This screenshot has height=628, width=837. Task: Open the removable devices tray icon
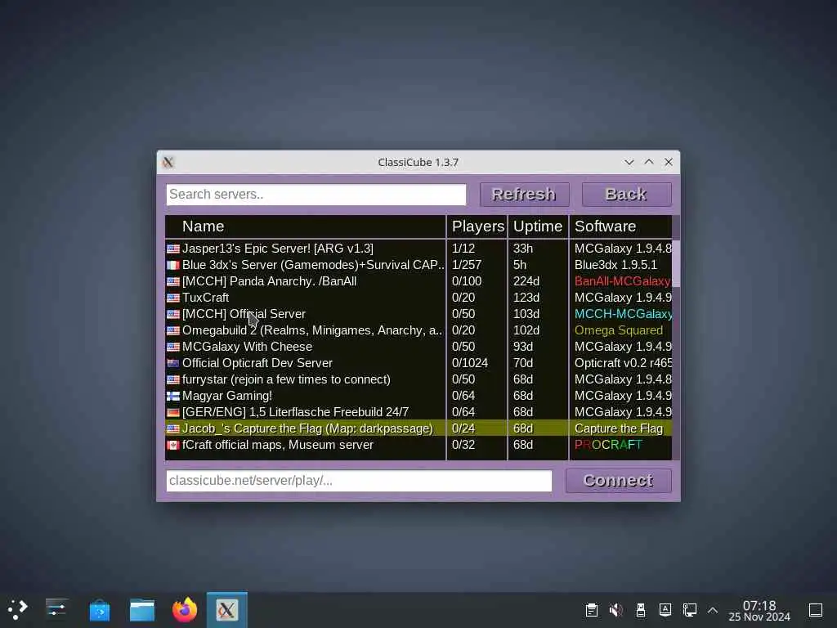(x=641, y=610)
